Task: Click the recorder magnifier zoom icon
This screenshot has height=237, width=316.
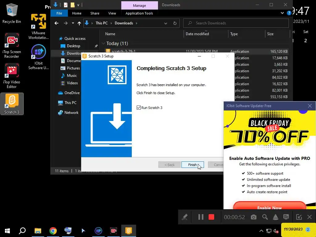Action: click(265, 217)
